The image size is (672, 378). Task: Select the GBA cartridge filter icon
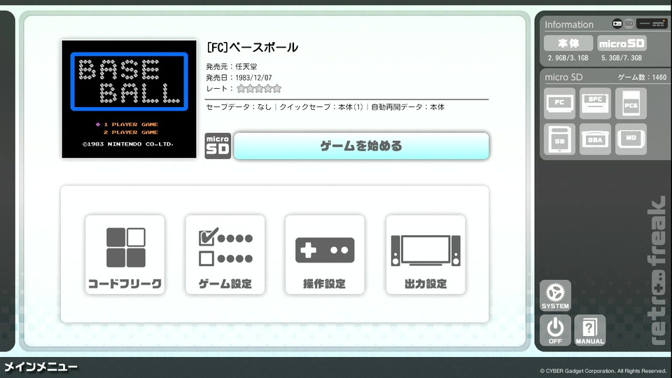[595, 139]
